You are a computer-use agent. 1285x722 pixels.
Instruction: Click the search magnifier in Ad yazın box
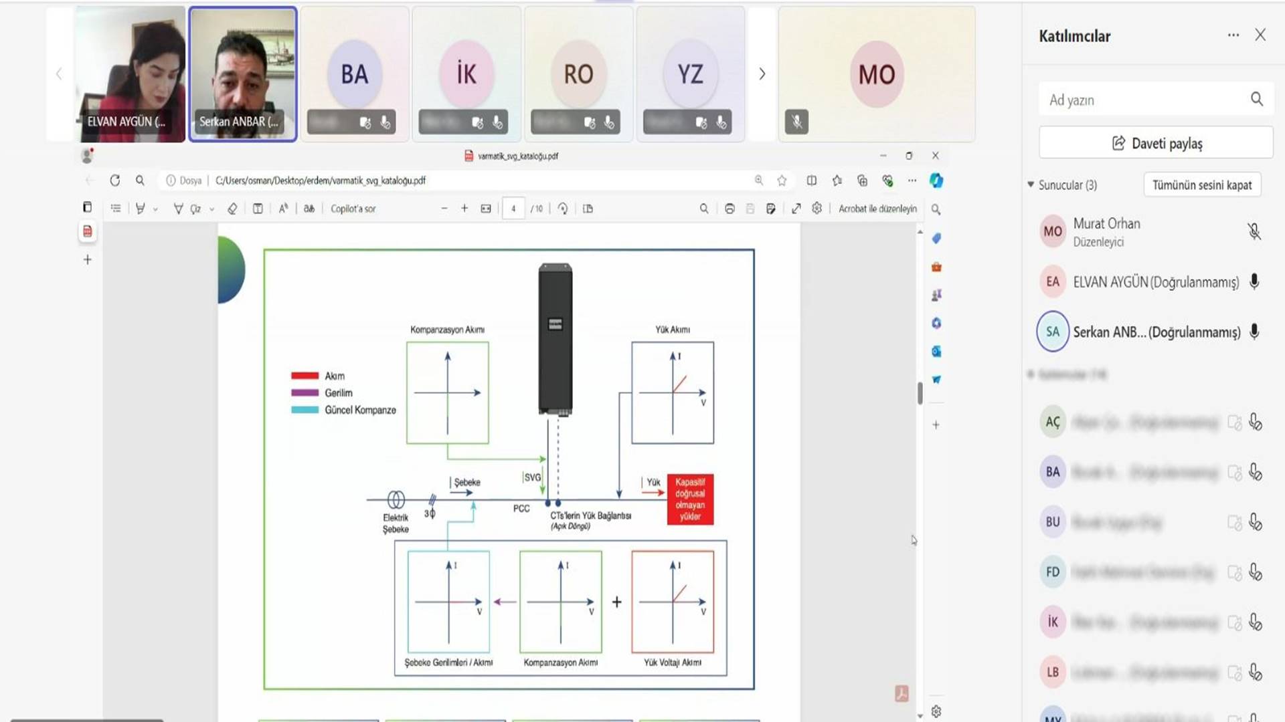(x=1257, y=100)
